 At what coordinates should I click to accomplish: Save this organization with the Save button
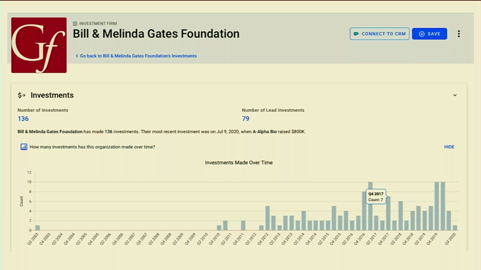[x=429, y=34]
